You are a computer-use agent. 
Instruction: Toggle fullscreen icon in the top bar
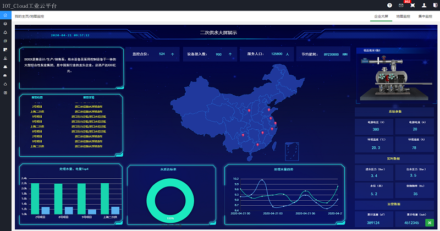[x=413, y=5]
